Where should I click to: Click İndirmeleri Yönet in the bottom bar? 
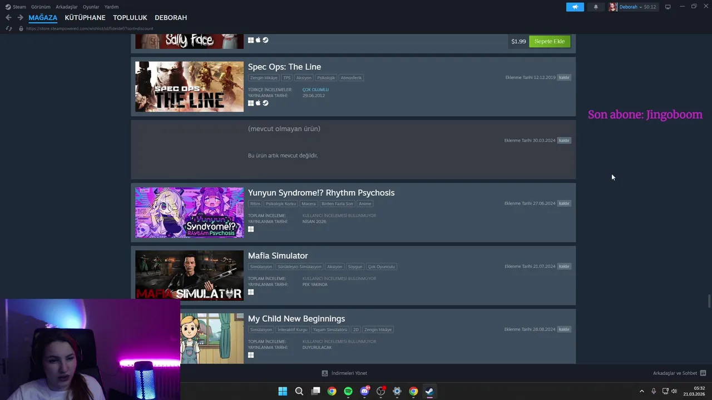tap(349, 373)
